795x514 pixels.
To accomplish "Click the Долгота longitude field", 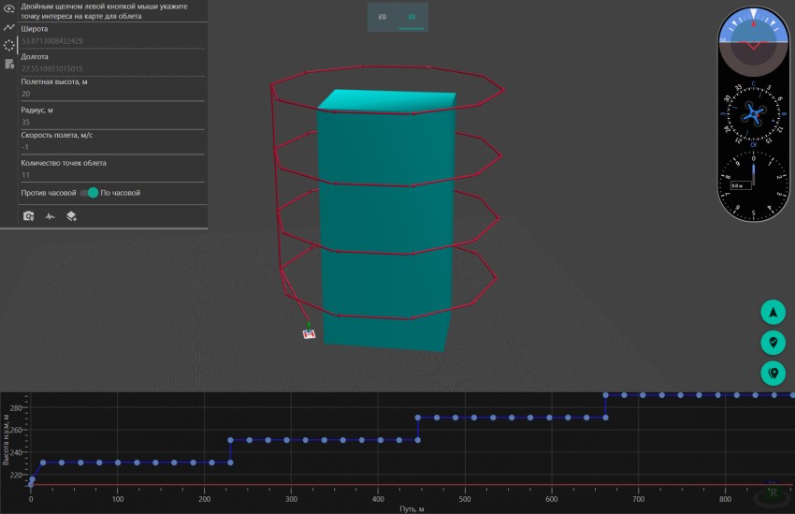I will pyautogui.click(x=112, y=68).
